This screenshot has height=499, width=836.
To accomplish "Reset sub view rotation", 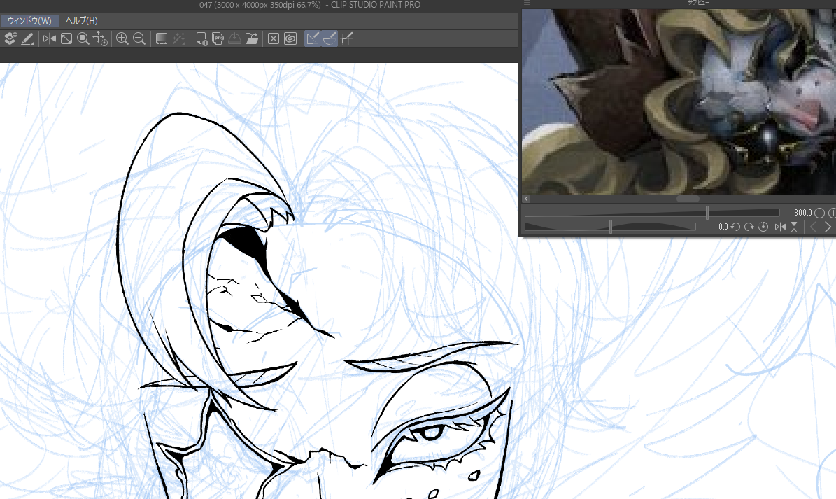I will point(763,227).
